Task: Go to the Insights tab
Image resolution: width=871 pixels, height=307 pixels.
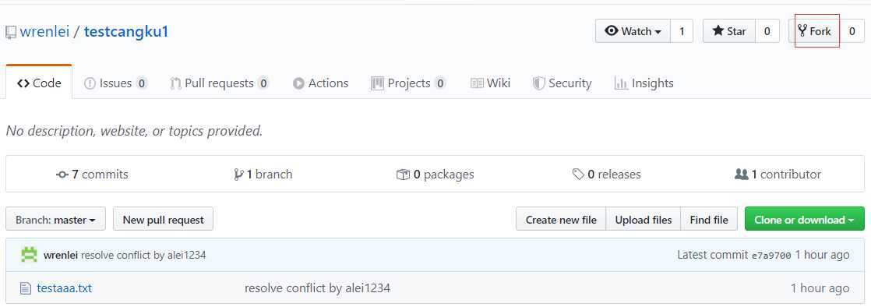Action: pyautogui.click(x=644, y=83)
